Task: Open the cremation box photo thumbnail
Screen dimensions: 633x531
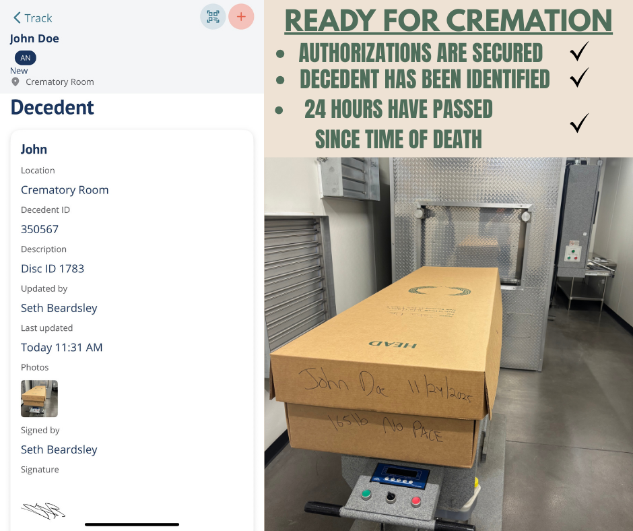Action: [x=39, y=398]
